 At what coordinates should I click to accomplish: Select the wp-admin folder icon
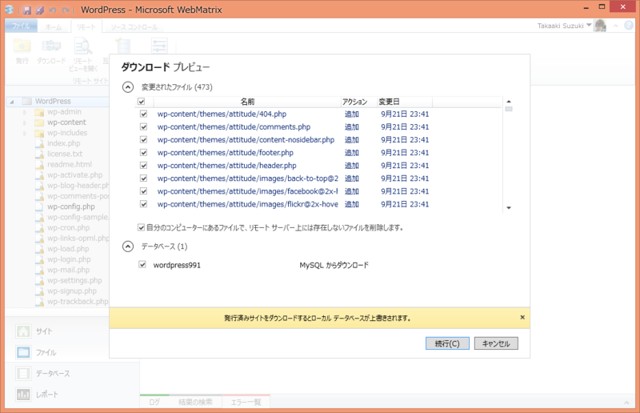tap(39, 112)
